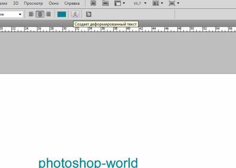Open the Окно menu
Screen dimensions: 236x168
53,3
